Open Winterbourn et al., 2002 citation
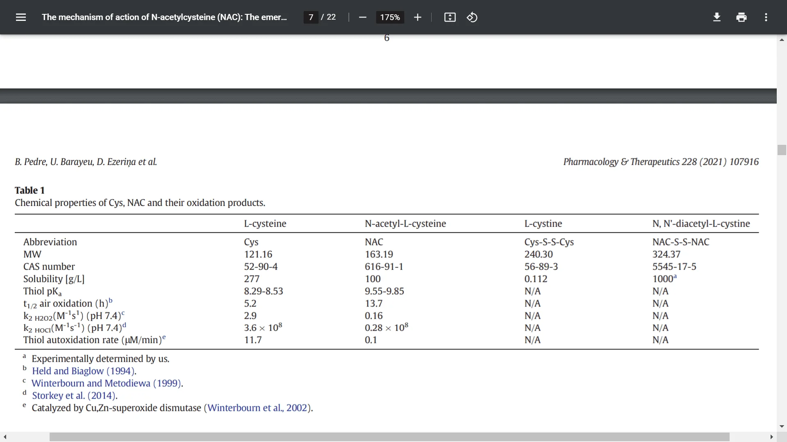This screenshot has width=787, height=442. [x=257, y=408]
